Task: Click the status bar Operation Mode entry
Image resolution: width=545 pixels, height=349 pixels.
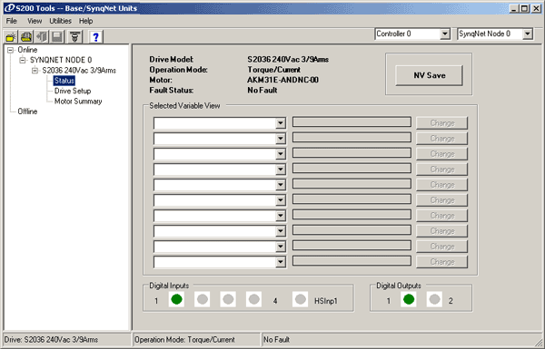Action: [196, 340]
